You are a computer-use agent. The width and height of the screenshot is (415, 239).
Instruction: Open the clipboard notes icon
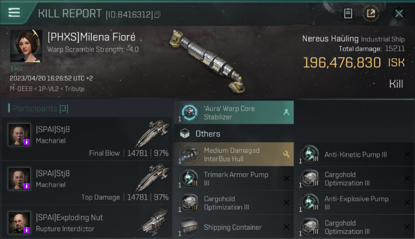tap(348, 13)
